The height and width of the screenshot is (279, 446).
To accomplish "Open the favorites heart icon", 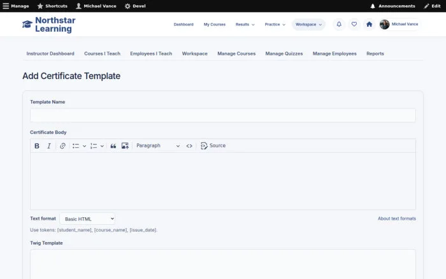I will click(354, 24).
